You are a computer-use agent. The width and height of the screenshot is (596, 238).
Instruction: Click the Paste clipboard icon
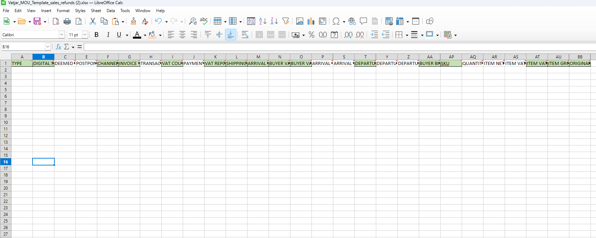(x=115, y=21)
